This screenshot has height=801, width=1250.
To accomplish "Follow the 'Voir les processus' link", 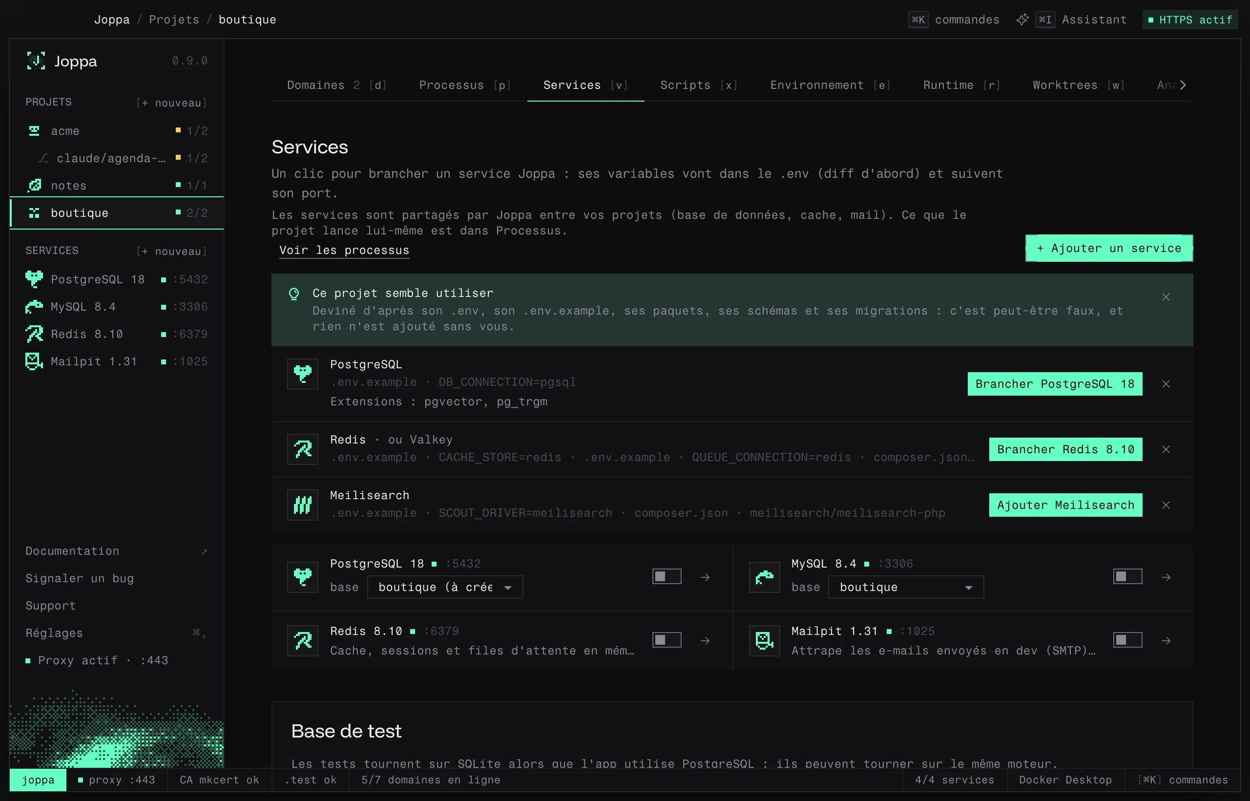I will [344, 250].
